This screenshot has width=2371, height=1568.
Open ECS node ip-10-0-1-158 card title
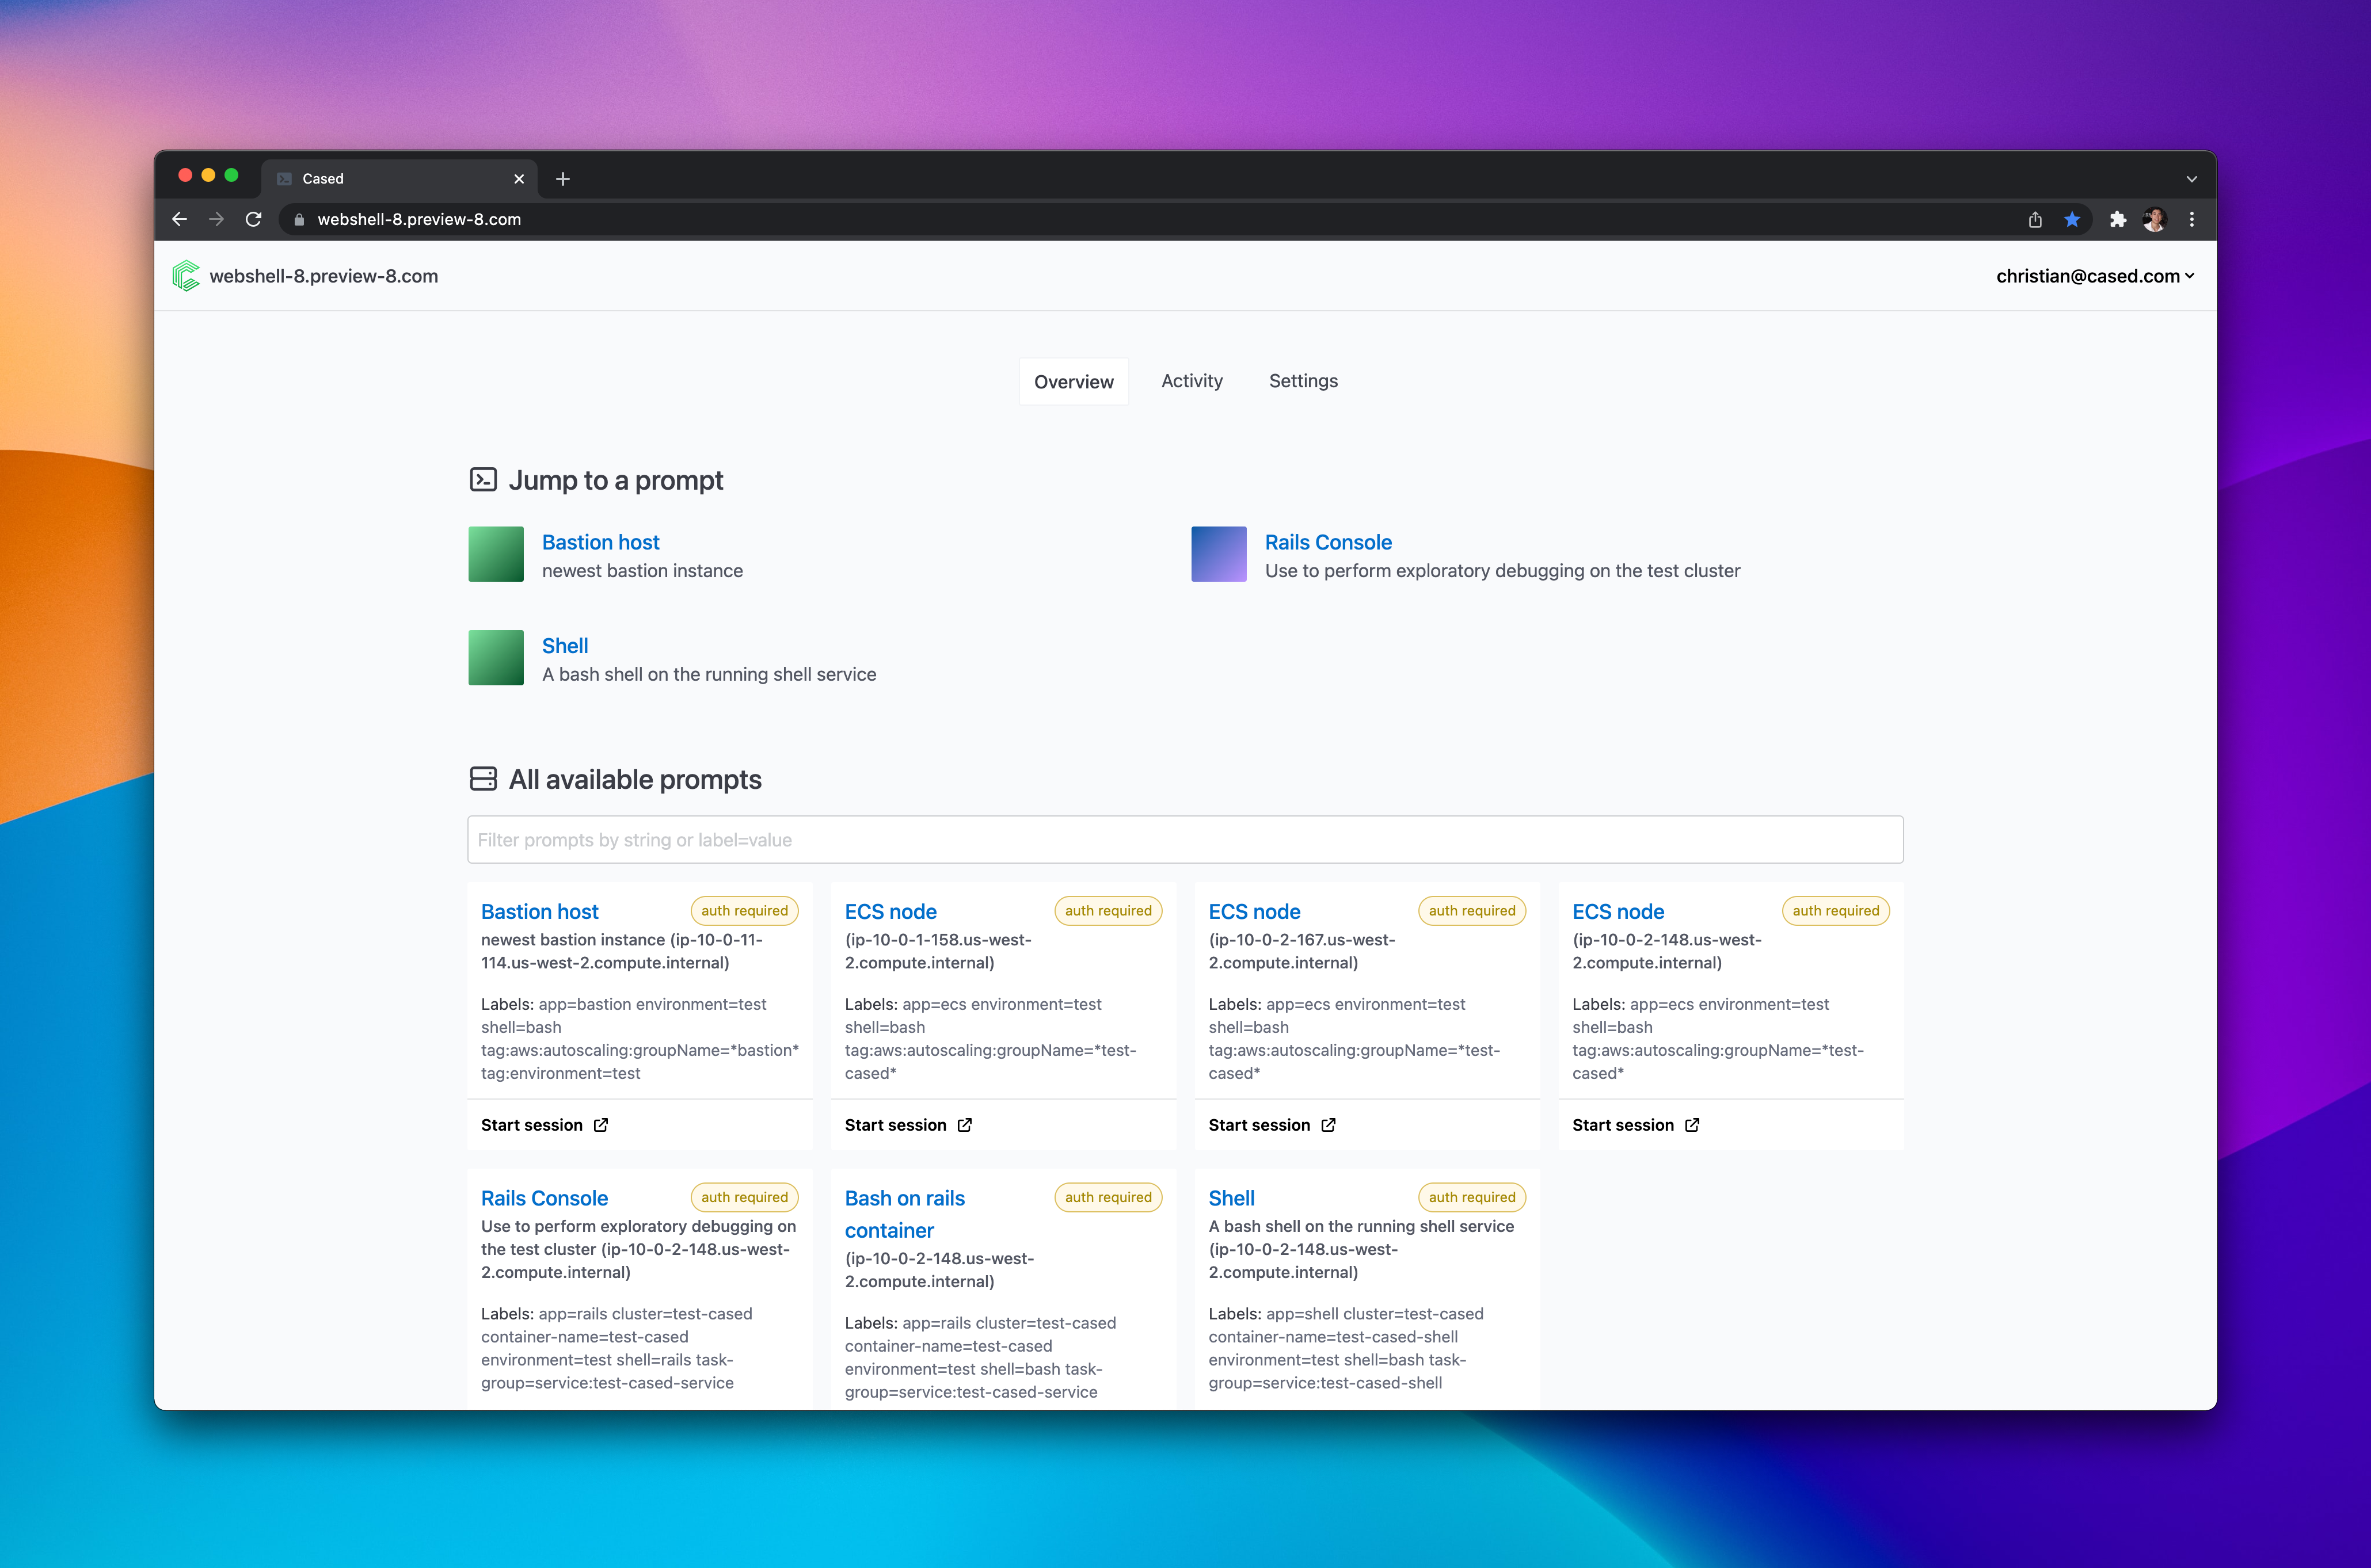(x=890, y=912)
